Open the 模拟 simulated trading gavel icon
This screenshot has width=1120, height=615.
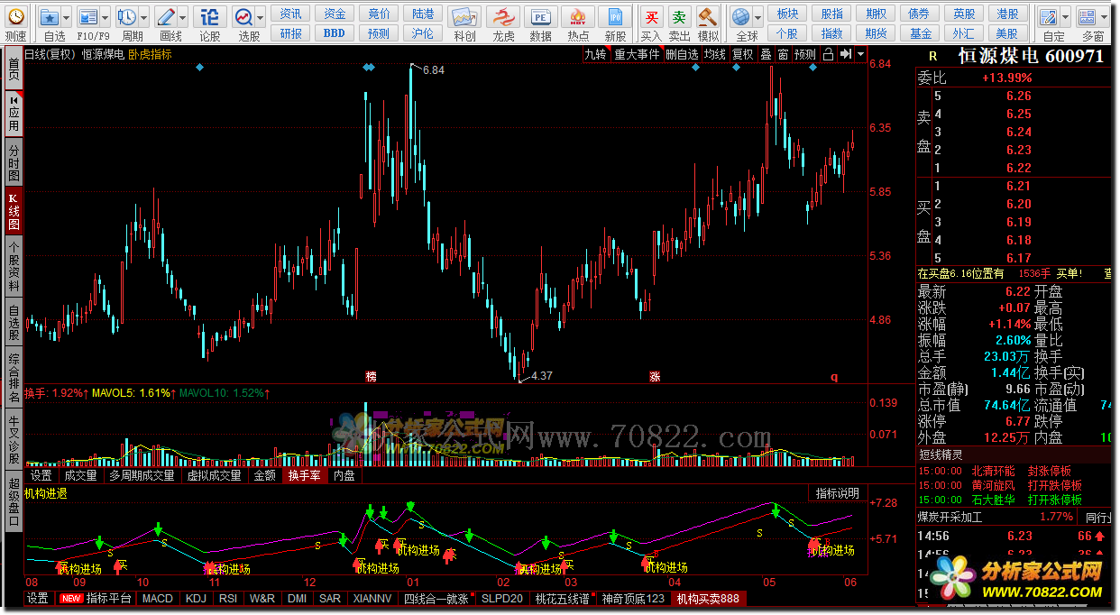tap(708, 17)
